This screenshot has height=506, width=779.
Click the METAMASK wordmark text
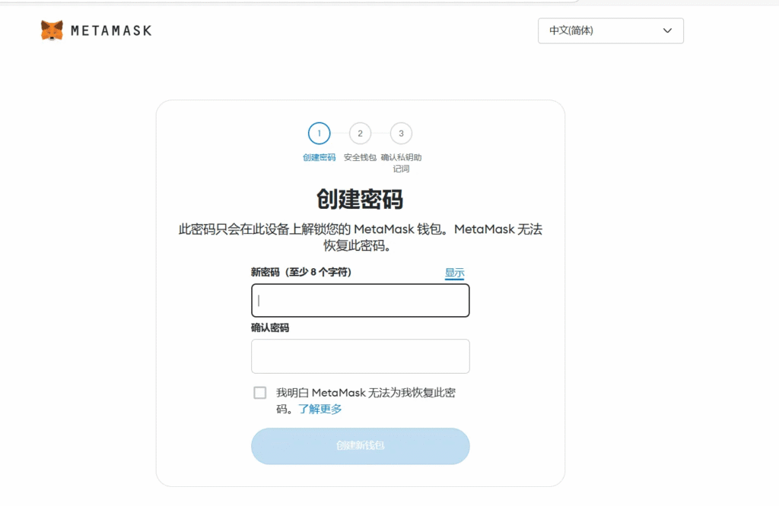coord(111,31)
